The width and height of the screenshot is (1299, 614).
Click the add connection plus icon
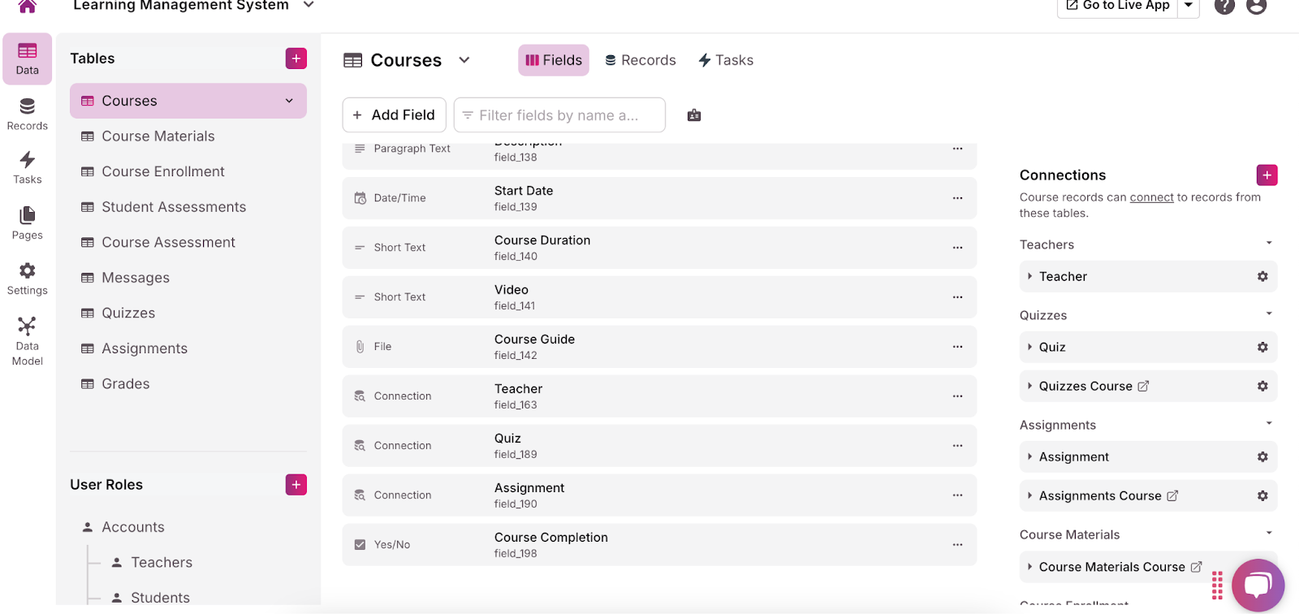pyautogui.click(x=1267, y=175)
